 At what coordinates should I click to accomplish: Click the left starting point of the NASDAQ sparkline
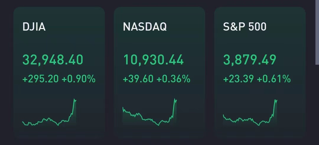tap(123, 108)
